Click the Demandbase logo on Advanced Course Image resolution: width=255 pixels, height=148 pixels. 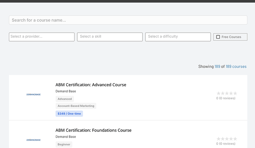click(34, 95)
